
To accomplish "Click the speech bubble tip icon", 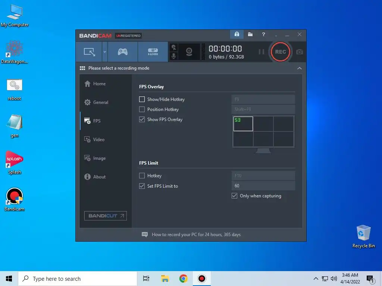I will pyautogui.click(x=145, y=235).
